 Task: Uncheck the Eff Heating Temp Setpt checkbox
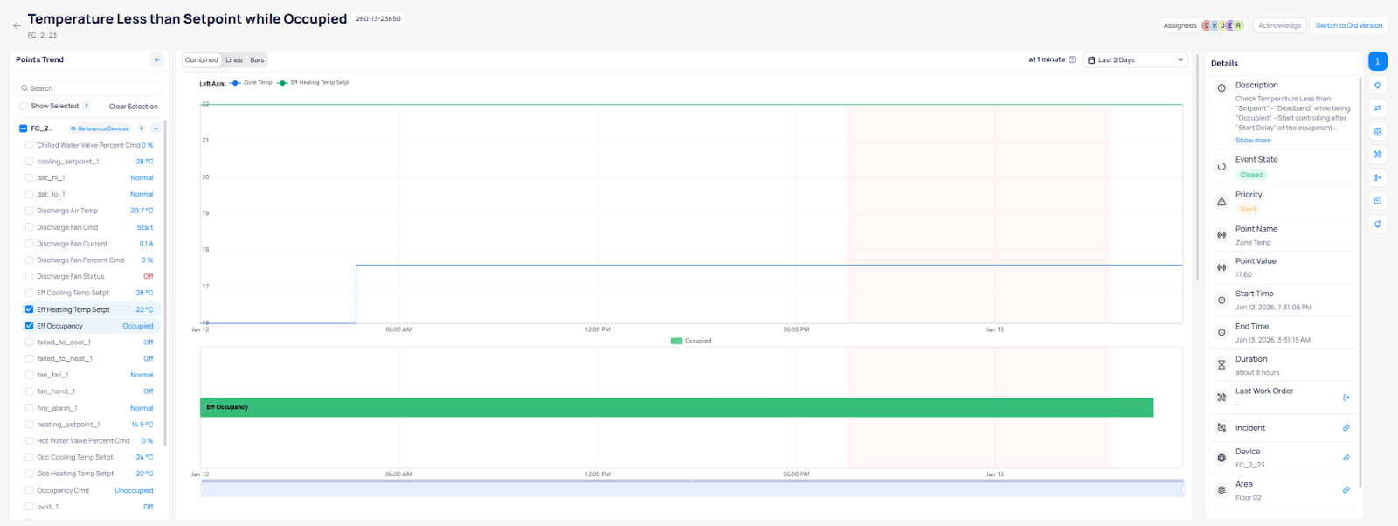[x=29, y=309]
